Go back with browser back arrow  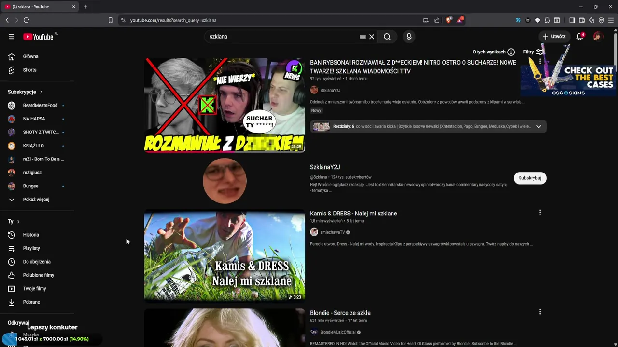tap(7, 20)
